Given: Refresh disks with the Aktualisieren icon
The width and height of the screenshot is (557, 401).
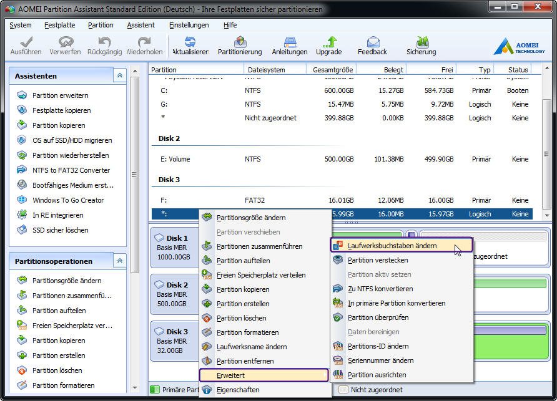Looking at the screenshot, I should [190, 42].
